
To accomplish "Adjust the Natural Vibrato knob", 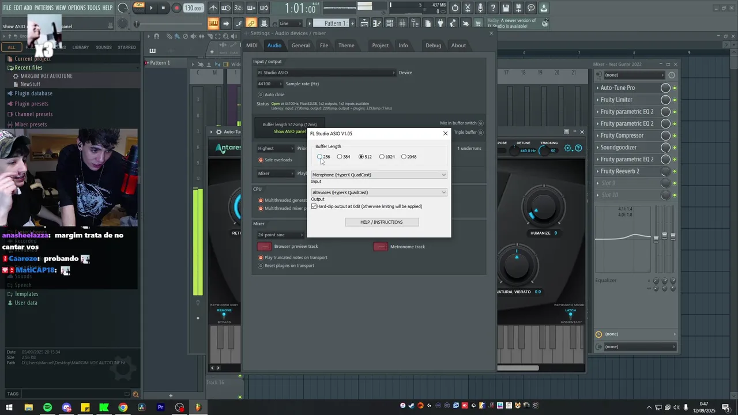I will click(x=517, y=265).
